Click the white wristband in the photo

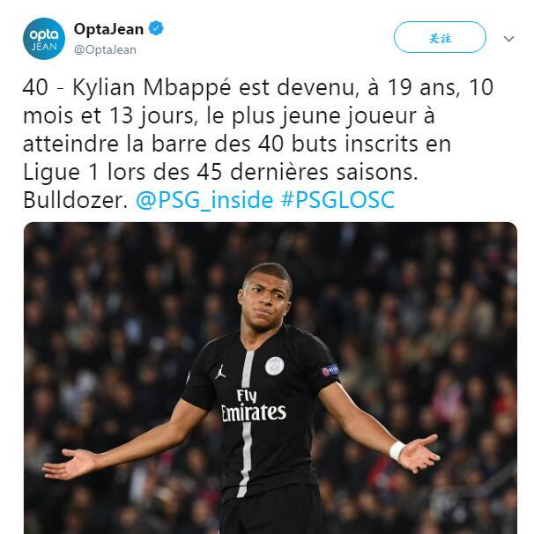pos(397,451)
